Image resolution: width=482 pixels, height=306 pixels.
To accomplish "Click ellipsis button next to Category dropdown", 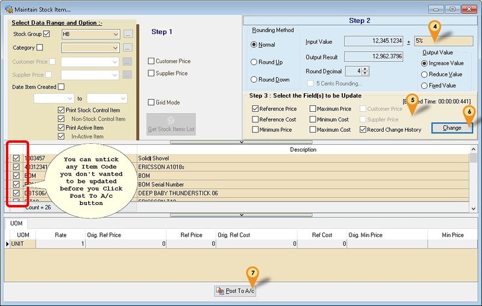I will 128,47.
